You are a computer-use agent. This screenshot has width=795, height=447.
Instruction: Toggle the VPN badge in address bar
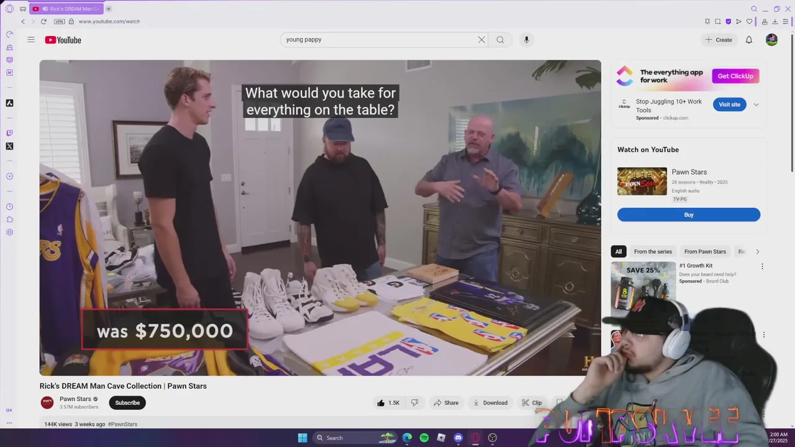(60, 21)
